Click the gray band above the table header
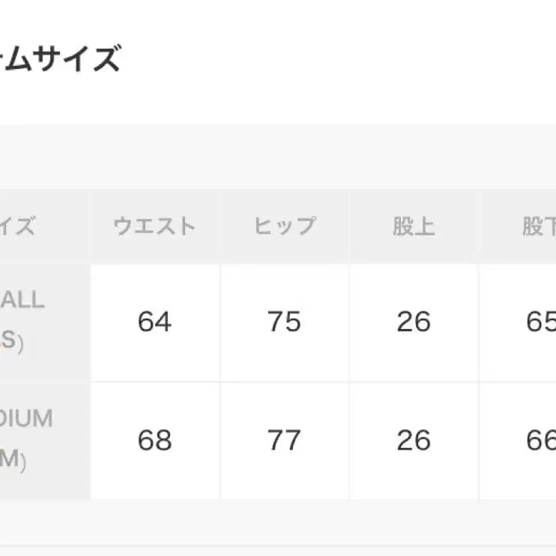The width and height of the screenshot is (556, 556). tap(277, 157)
